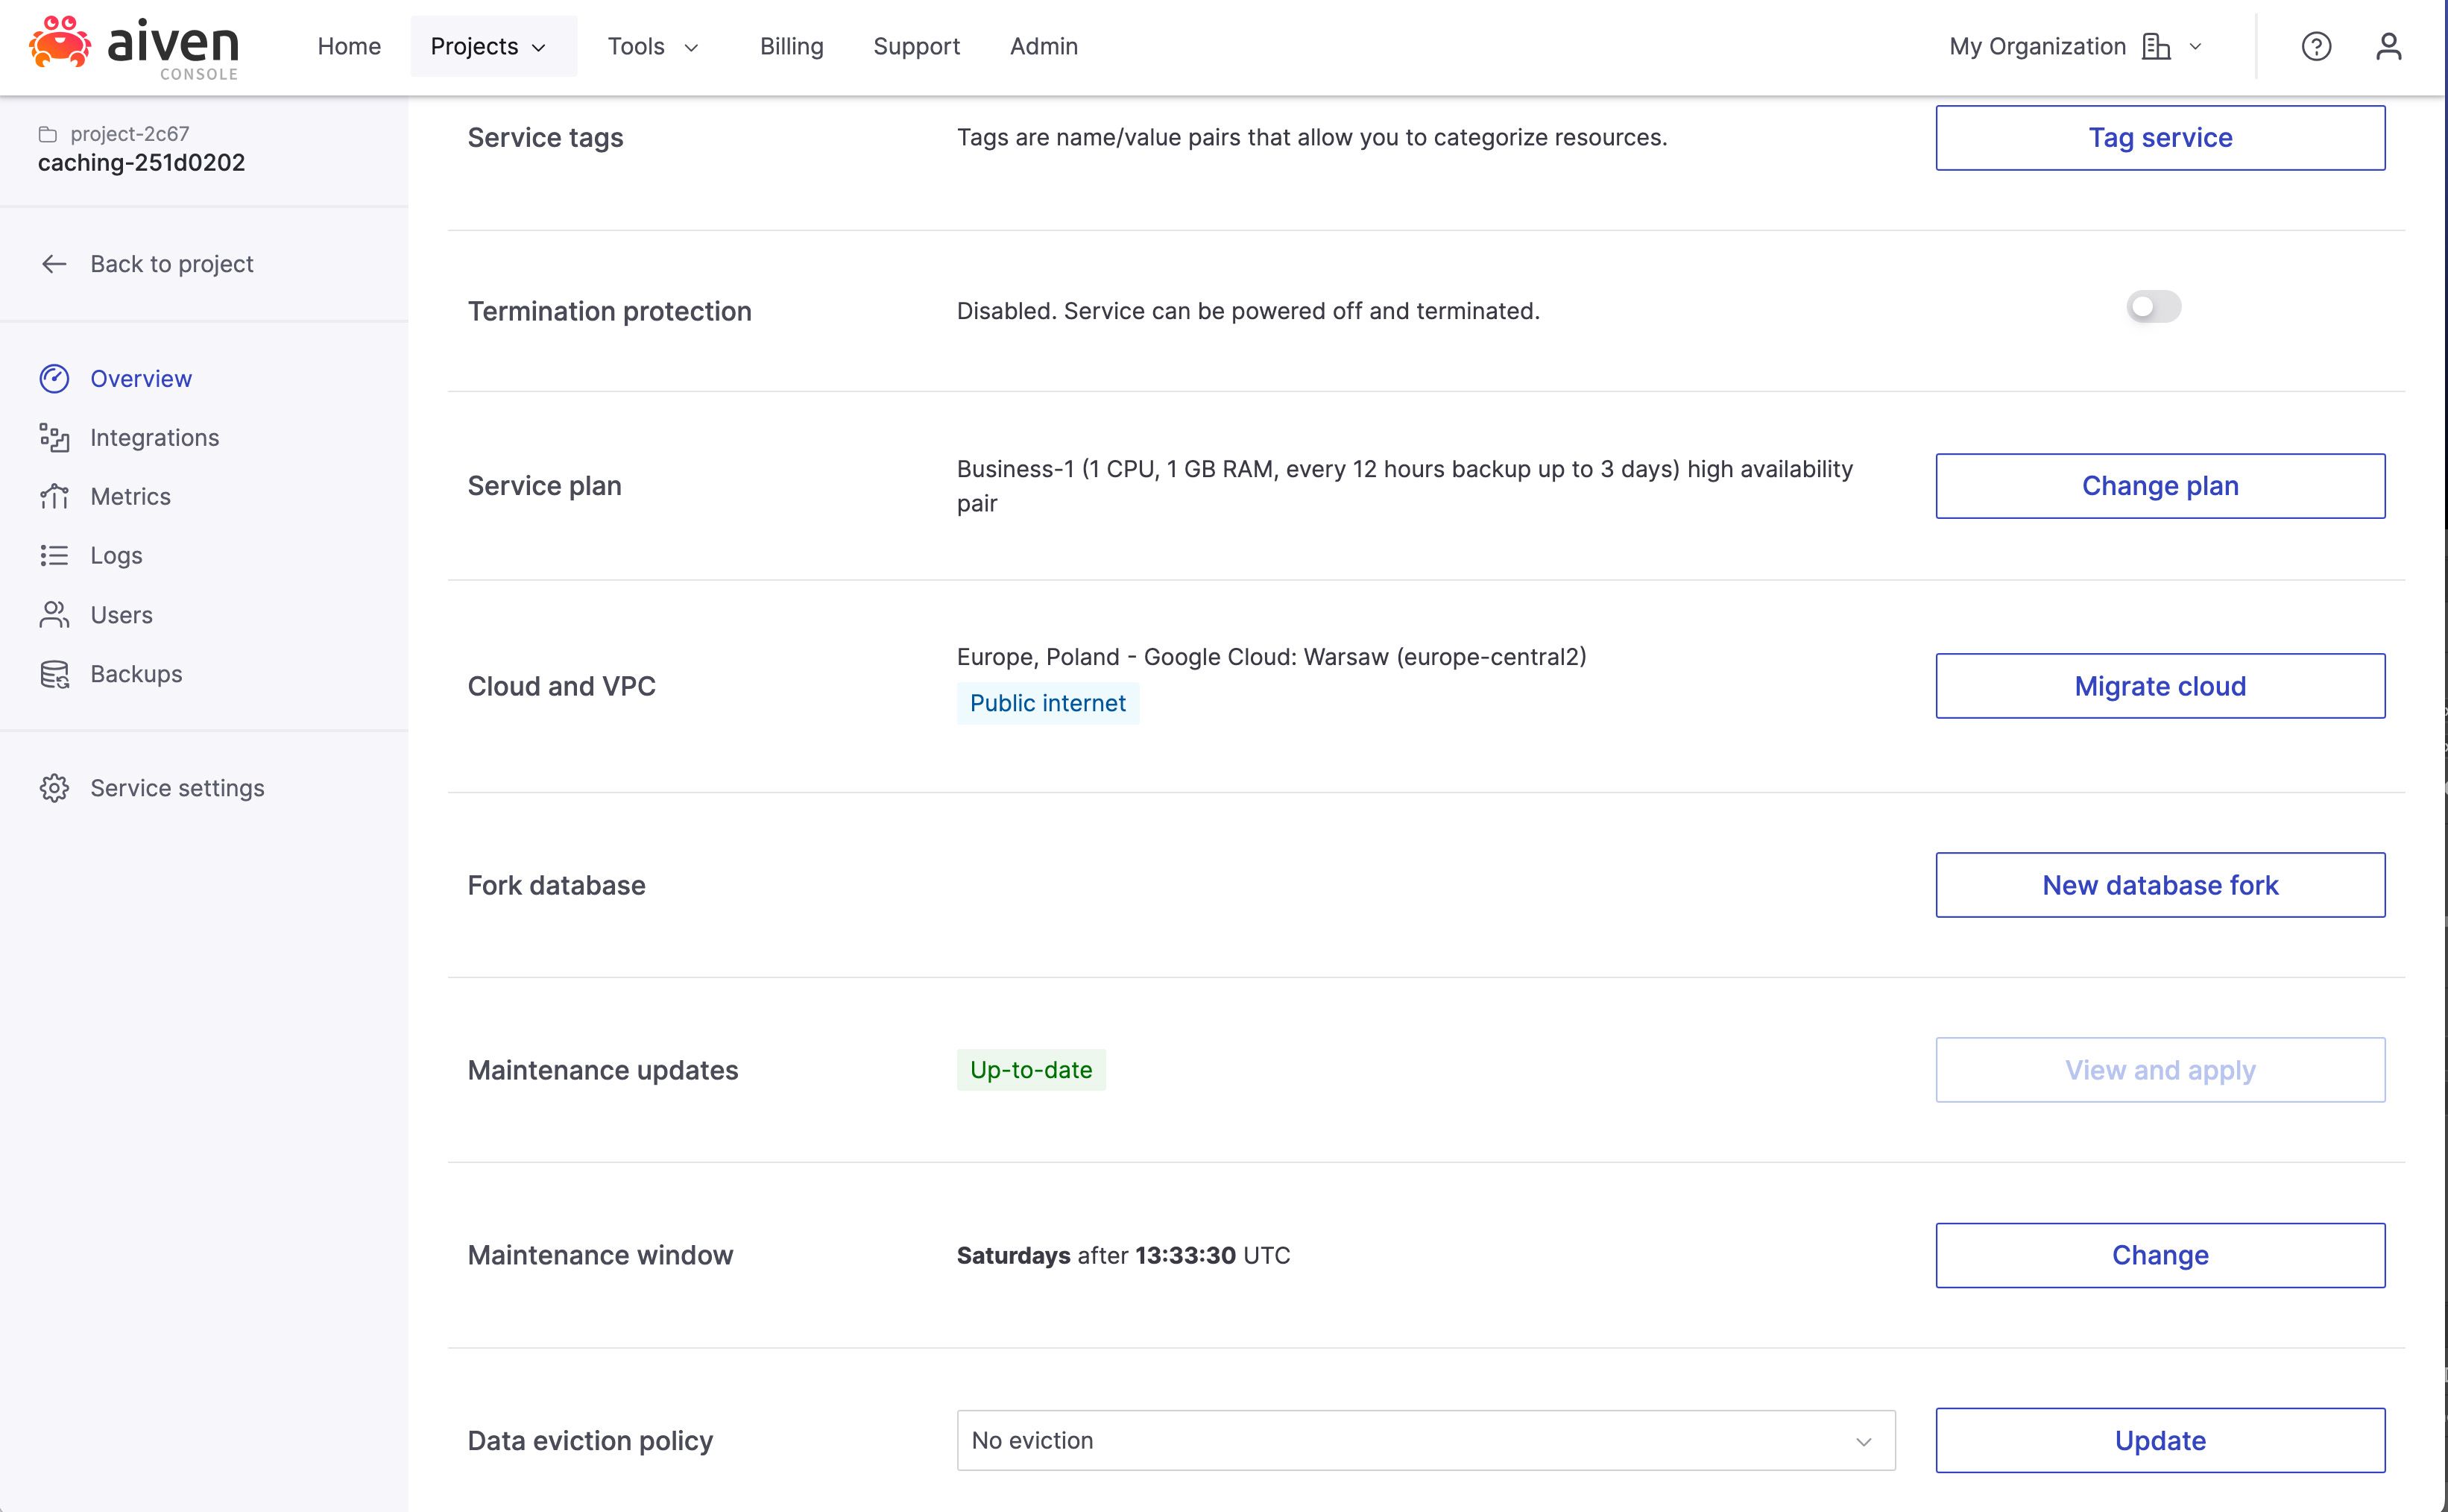Click the Public internet badge
This screenshot has height=1512, width=2448.
click(x=1047, y=703)
